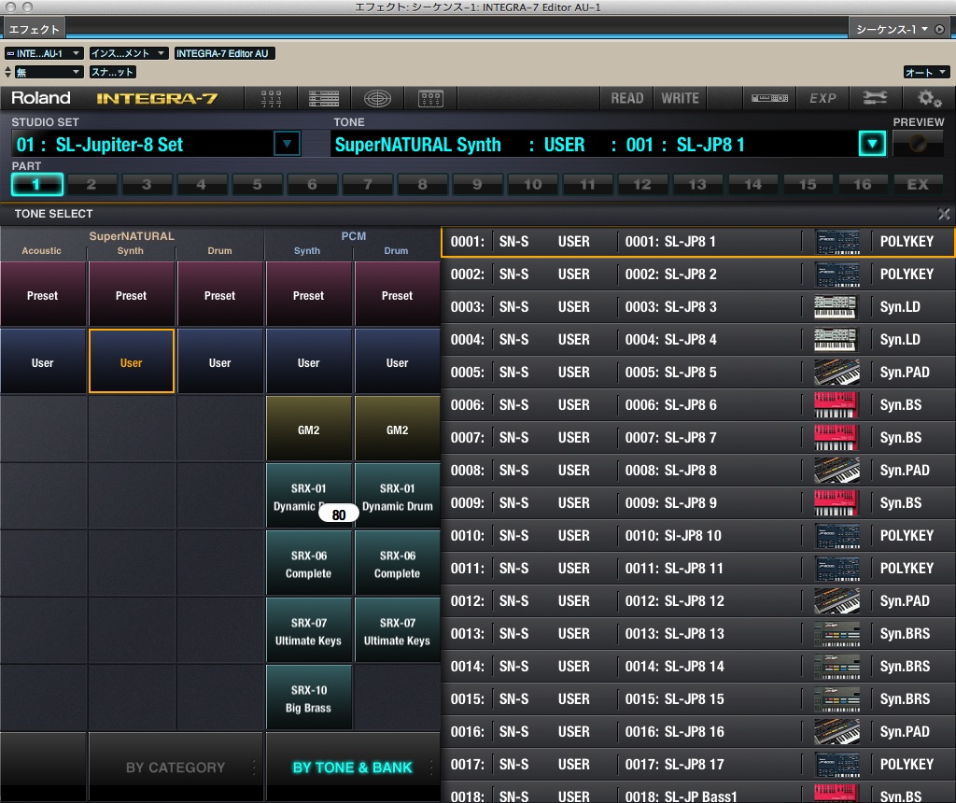Click the studio set name SL-Jupiter-8 Set
Image resolution: width=956 pixels, height=803 pixels.
pos(119,145)
